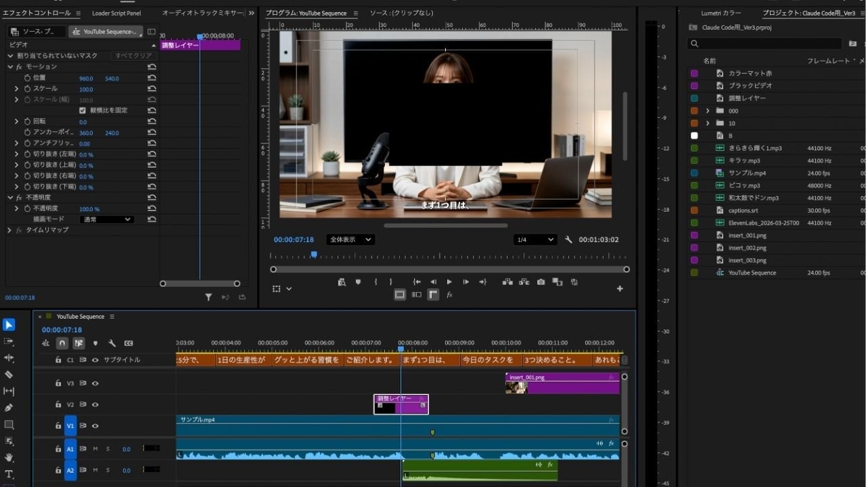The height and width of the screenshot is (487, 866).
Task: Open the エフェクトコントロール panel menu
Action: 78,13
